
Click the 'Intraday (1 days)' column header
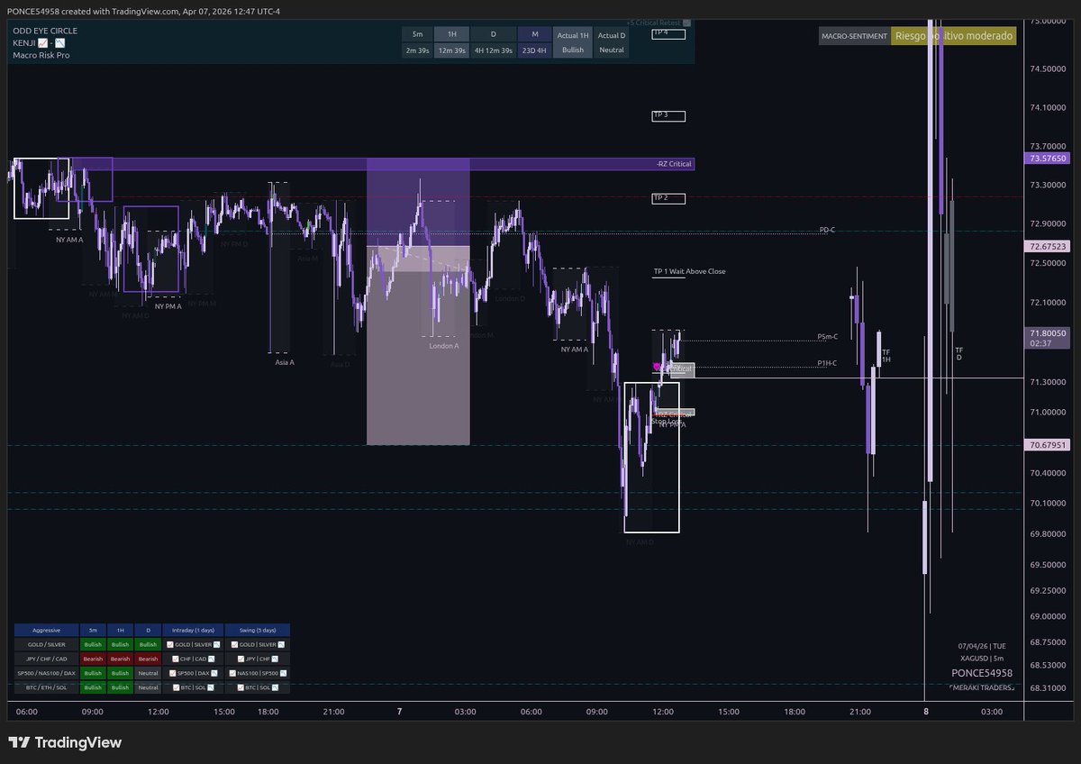pos(193,631)
